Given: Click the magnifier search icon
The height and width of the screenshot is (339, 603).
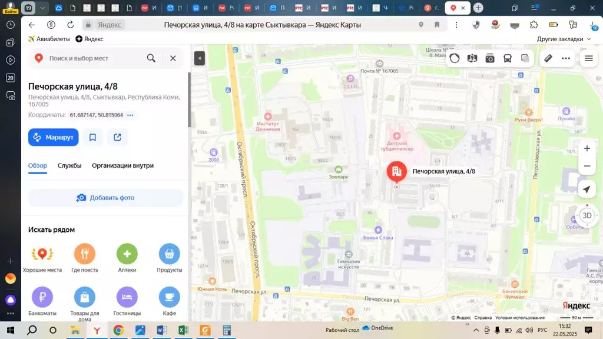Looking at the screenshot, I should tap(151, 58).
